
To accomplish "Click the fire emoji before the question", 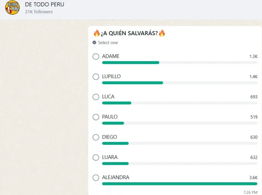I will click(92, 33).
